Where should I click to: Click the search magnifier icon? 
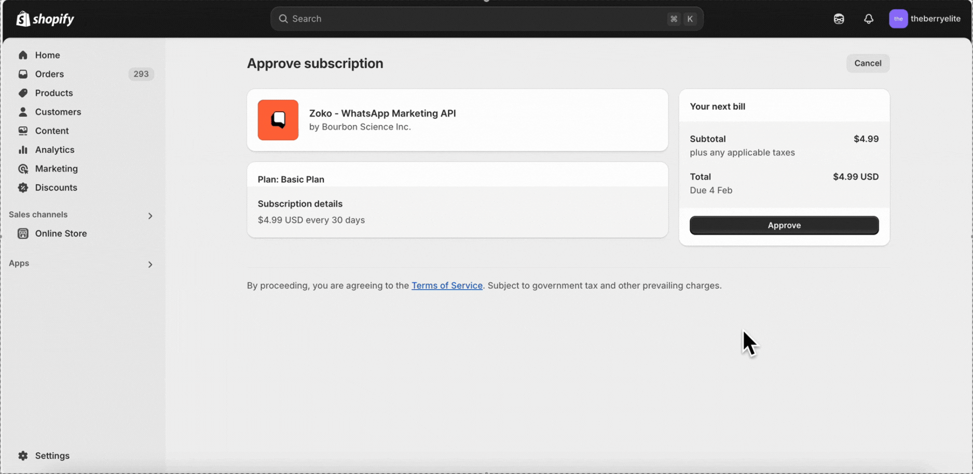click(283, 19)
